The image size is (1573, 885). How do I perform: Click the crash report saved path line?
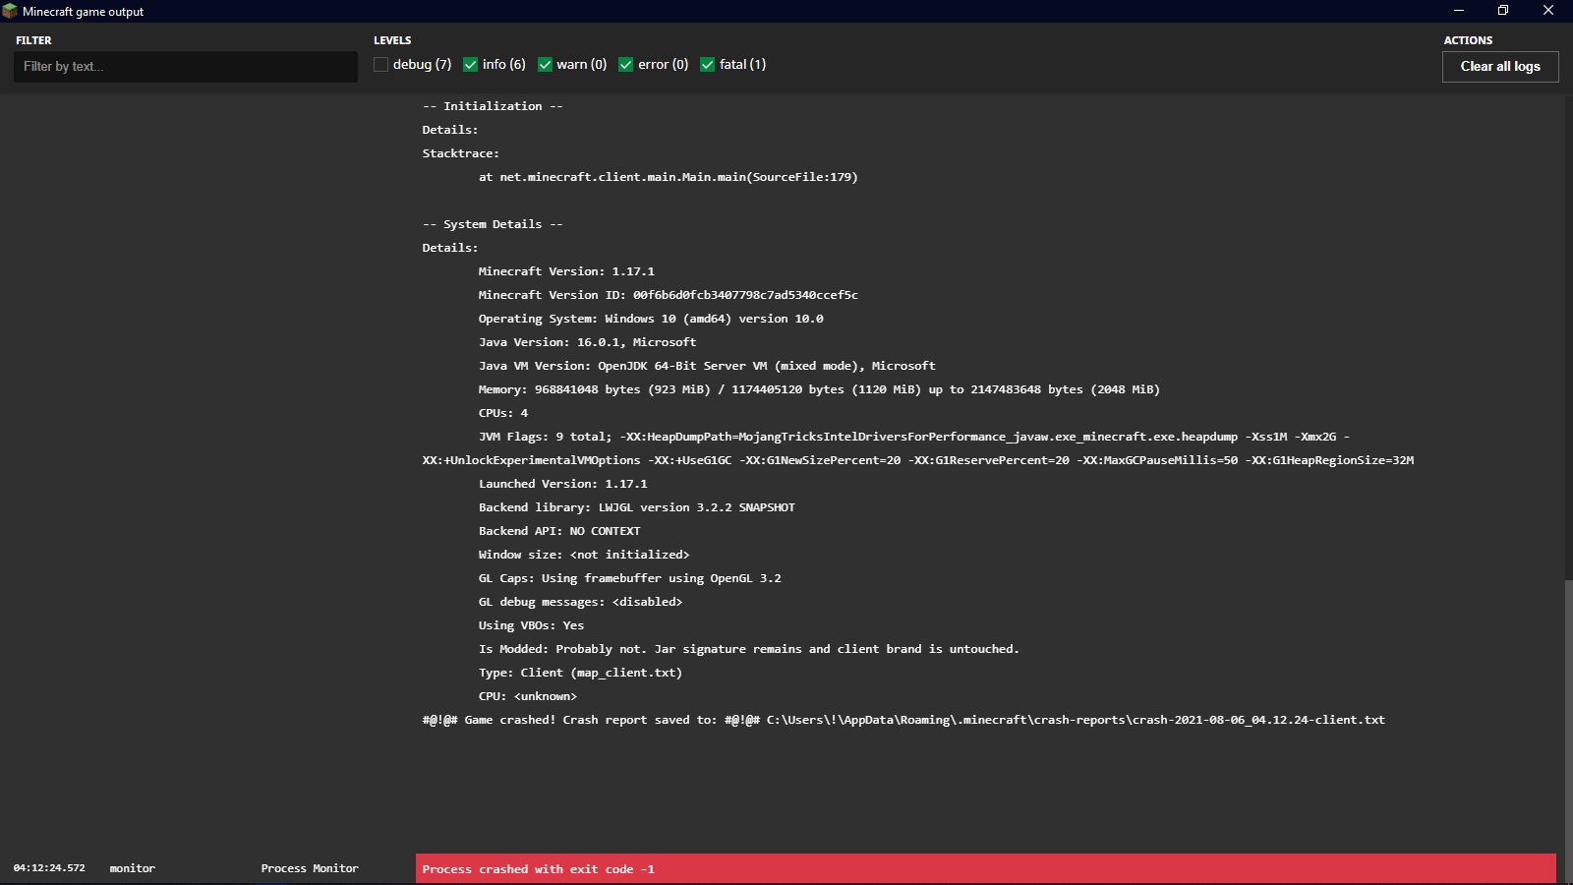pos(903,720)
